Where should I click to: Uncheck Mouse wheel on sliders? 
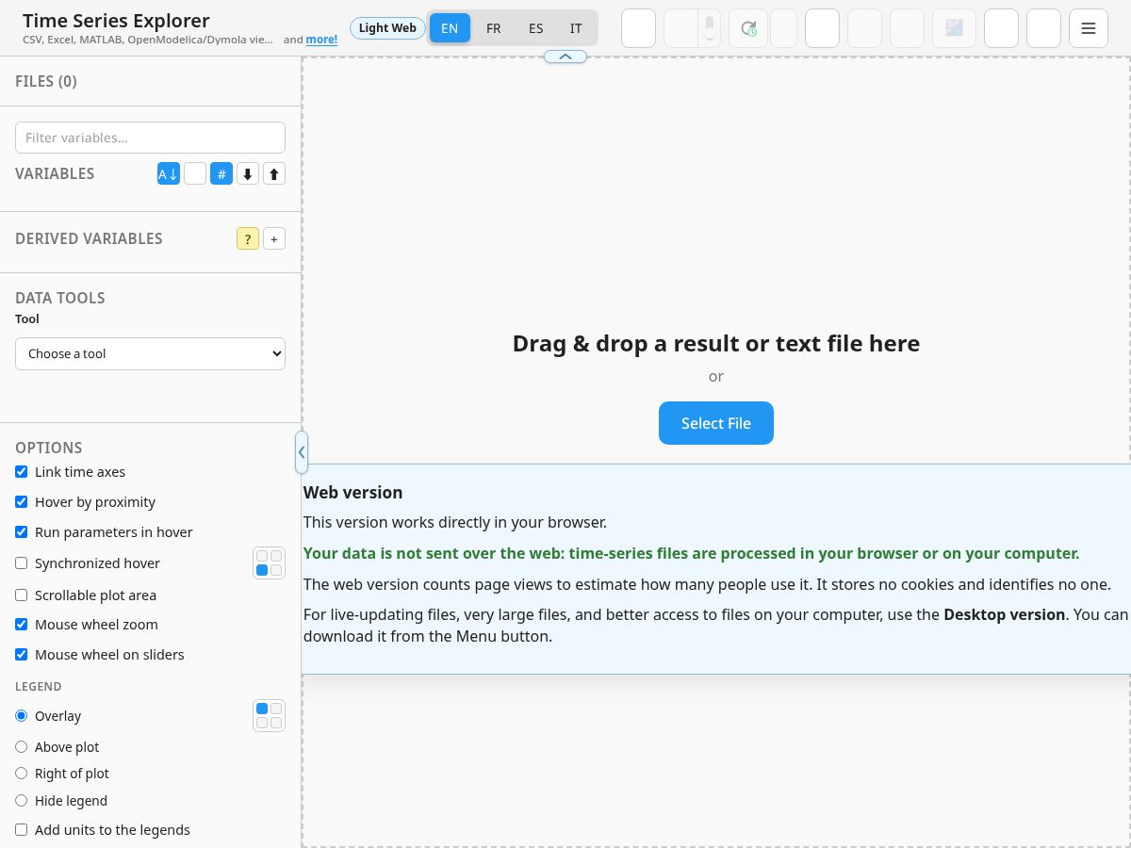22,655
